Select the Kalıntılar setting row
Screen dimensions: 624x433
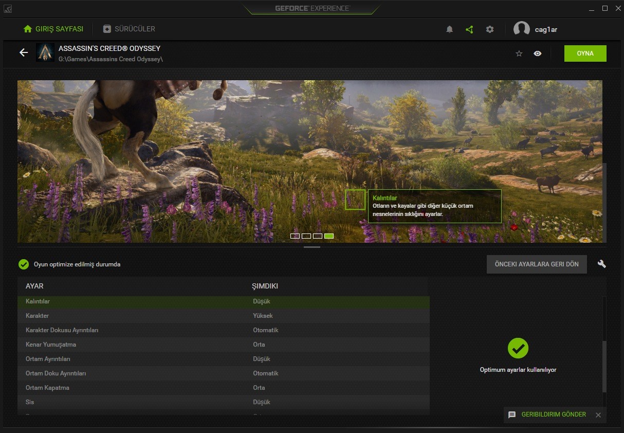tap(224, 301)
